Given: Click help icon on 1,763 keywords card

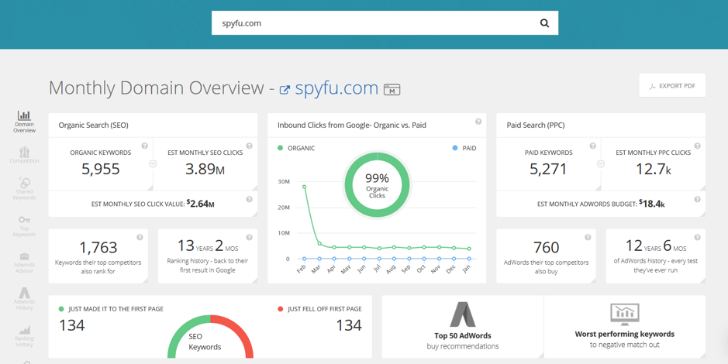Looking at the screenshot, I should pyautogui.click(x=140, y=238).
